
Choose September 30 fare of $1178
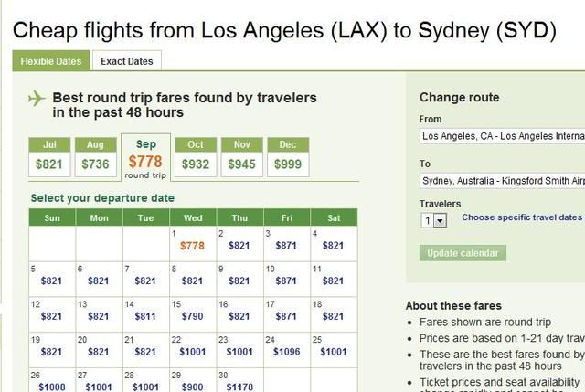(239, 387)
